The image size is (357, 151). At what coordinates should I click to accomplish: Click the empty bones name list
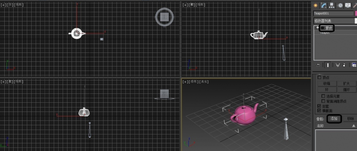point(336,140)
